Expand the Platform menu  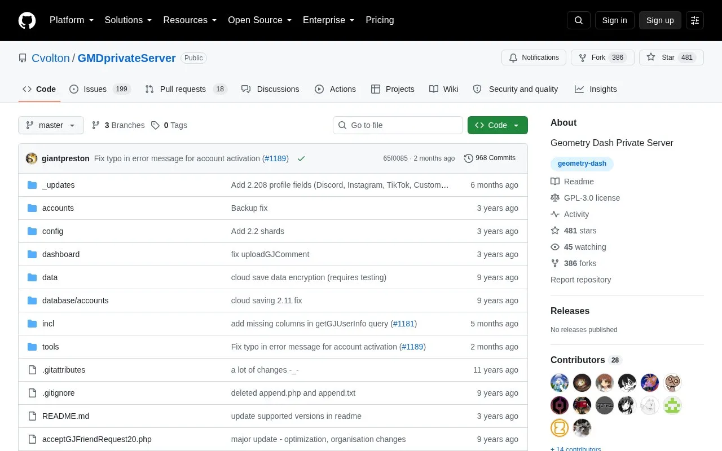[72, 20]
